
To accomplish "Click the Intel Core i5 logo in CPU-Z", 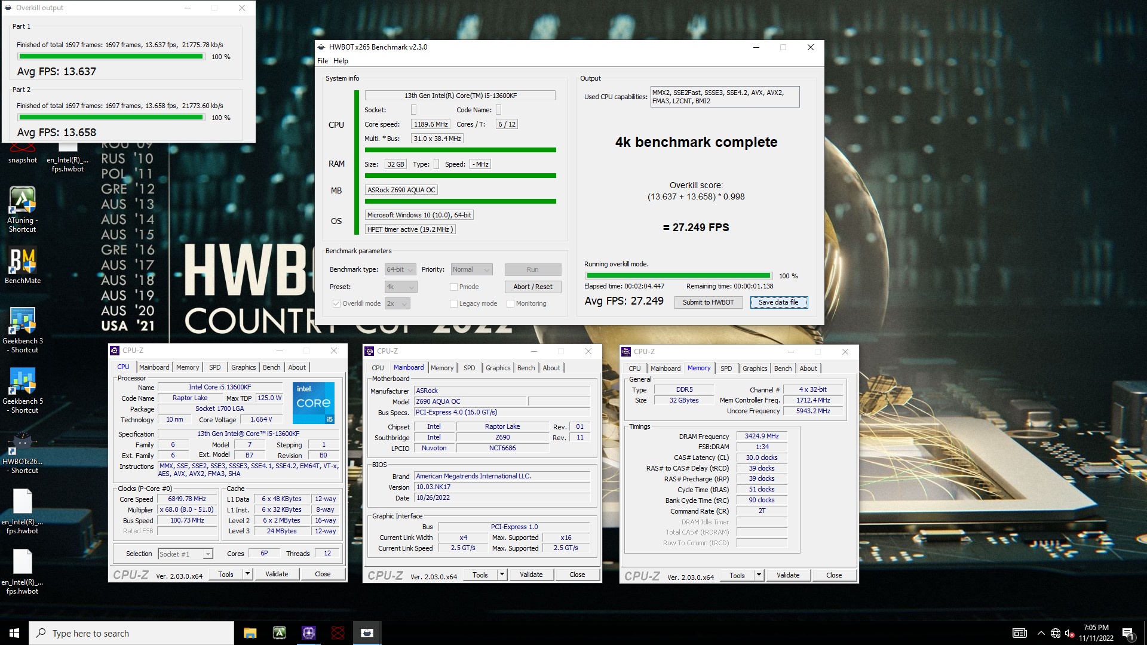I will pos(313,403).
